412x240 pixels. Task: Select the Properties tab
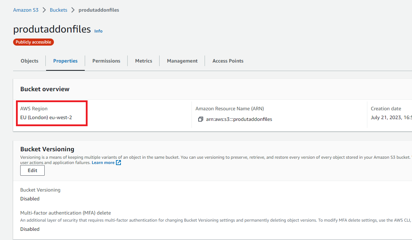66,61
